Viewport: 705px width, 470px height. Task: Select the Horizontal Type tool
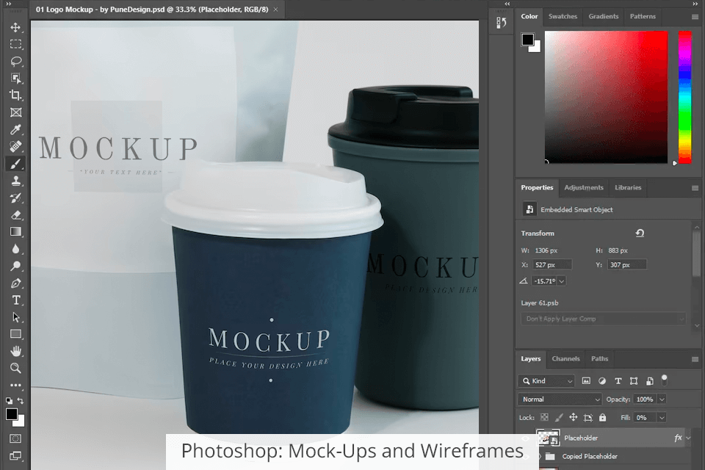15,300
